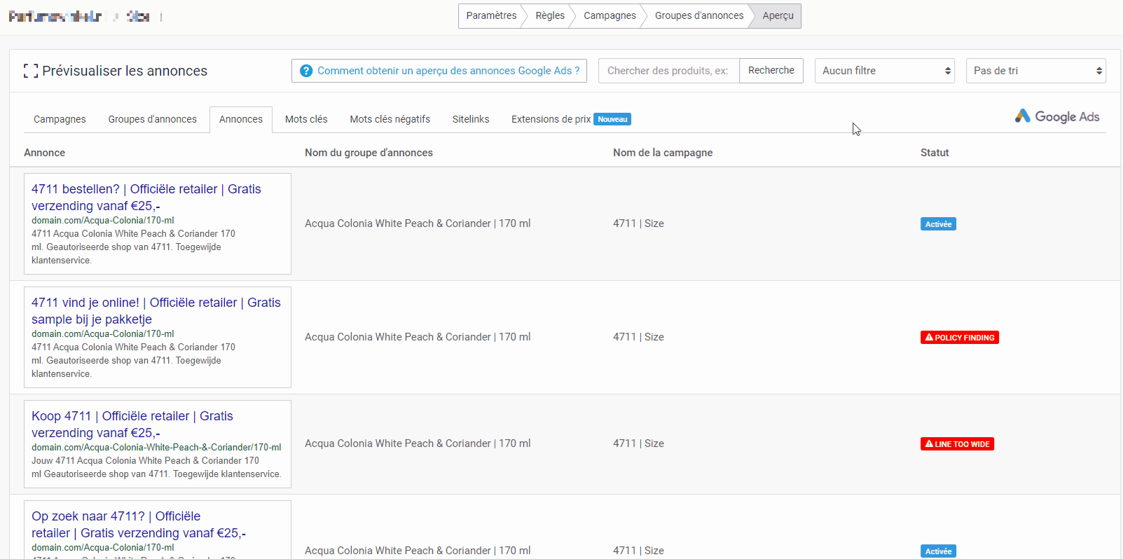This screenshot has width=1123, height=559.
Task: Open the Google Ads preview help link
Action: coord(439,71)
